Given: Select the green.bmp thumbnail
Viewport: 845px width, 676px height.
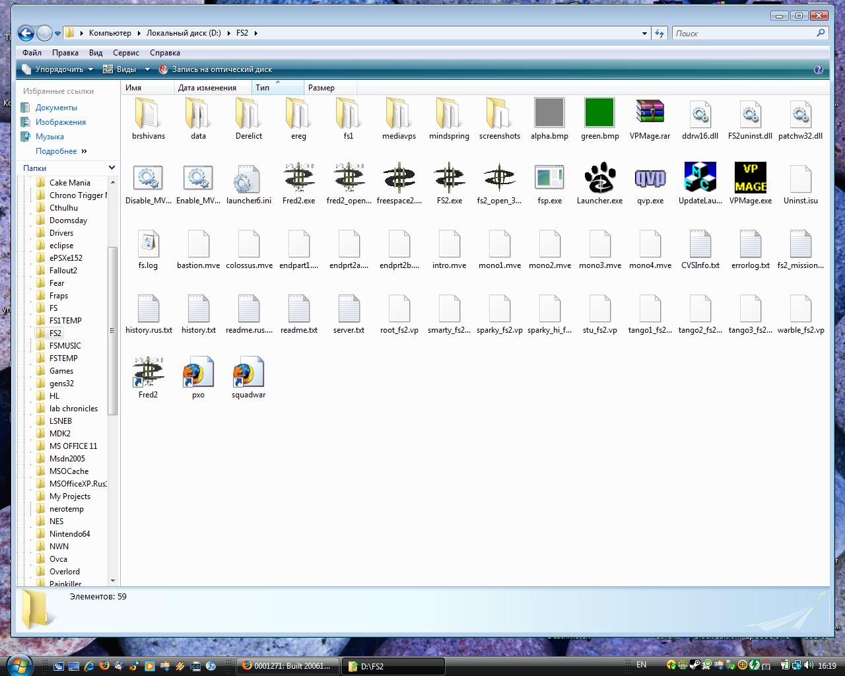Looking at the screenshot, I should pyautogui.click(x=599, y=113).
